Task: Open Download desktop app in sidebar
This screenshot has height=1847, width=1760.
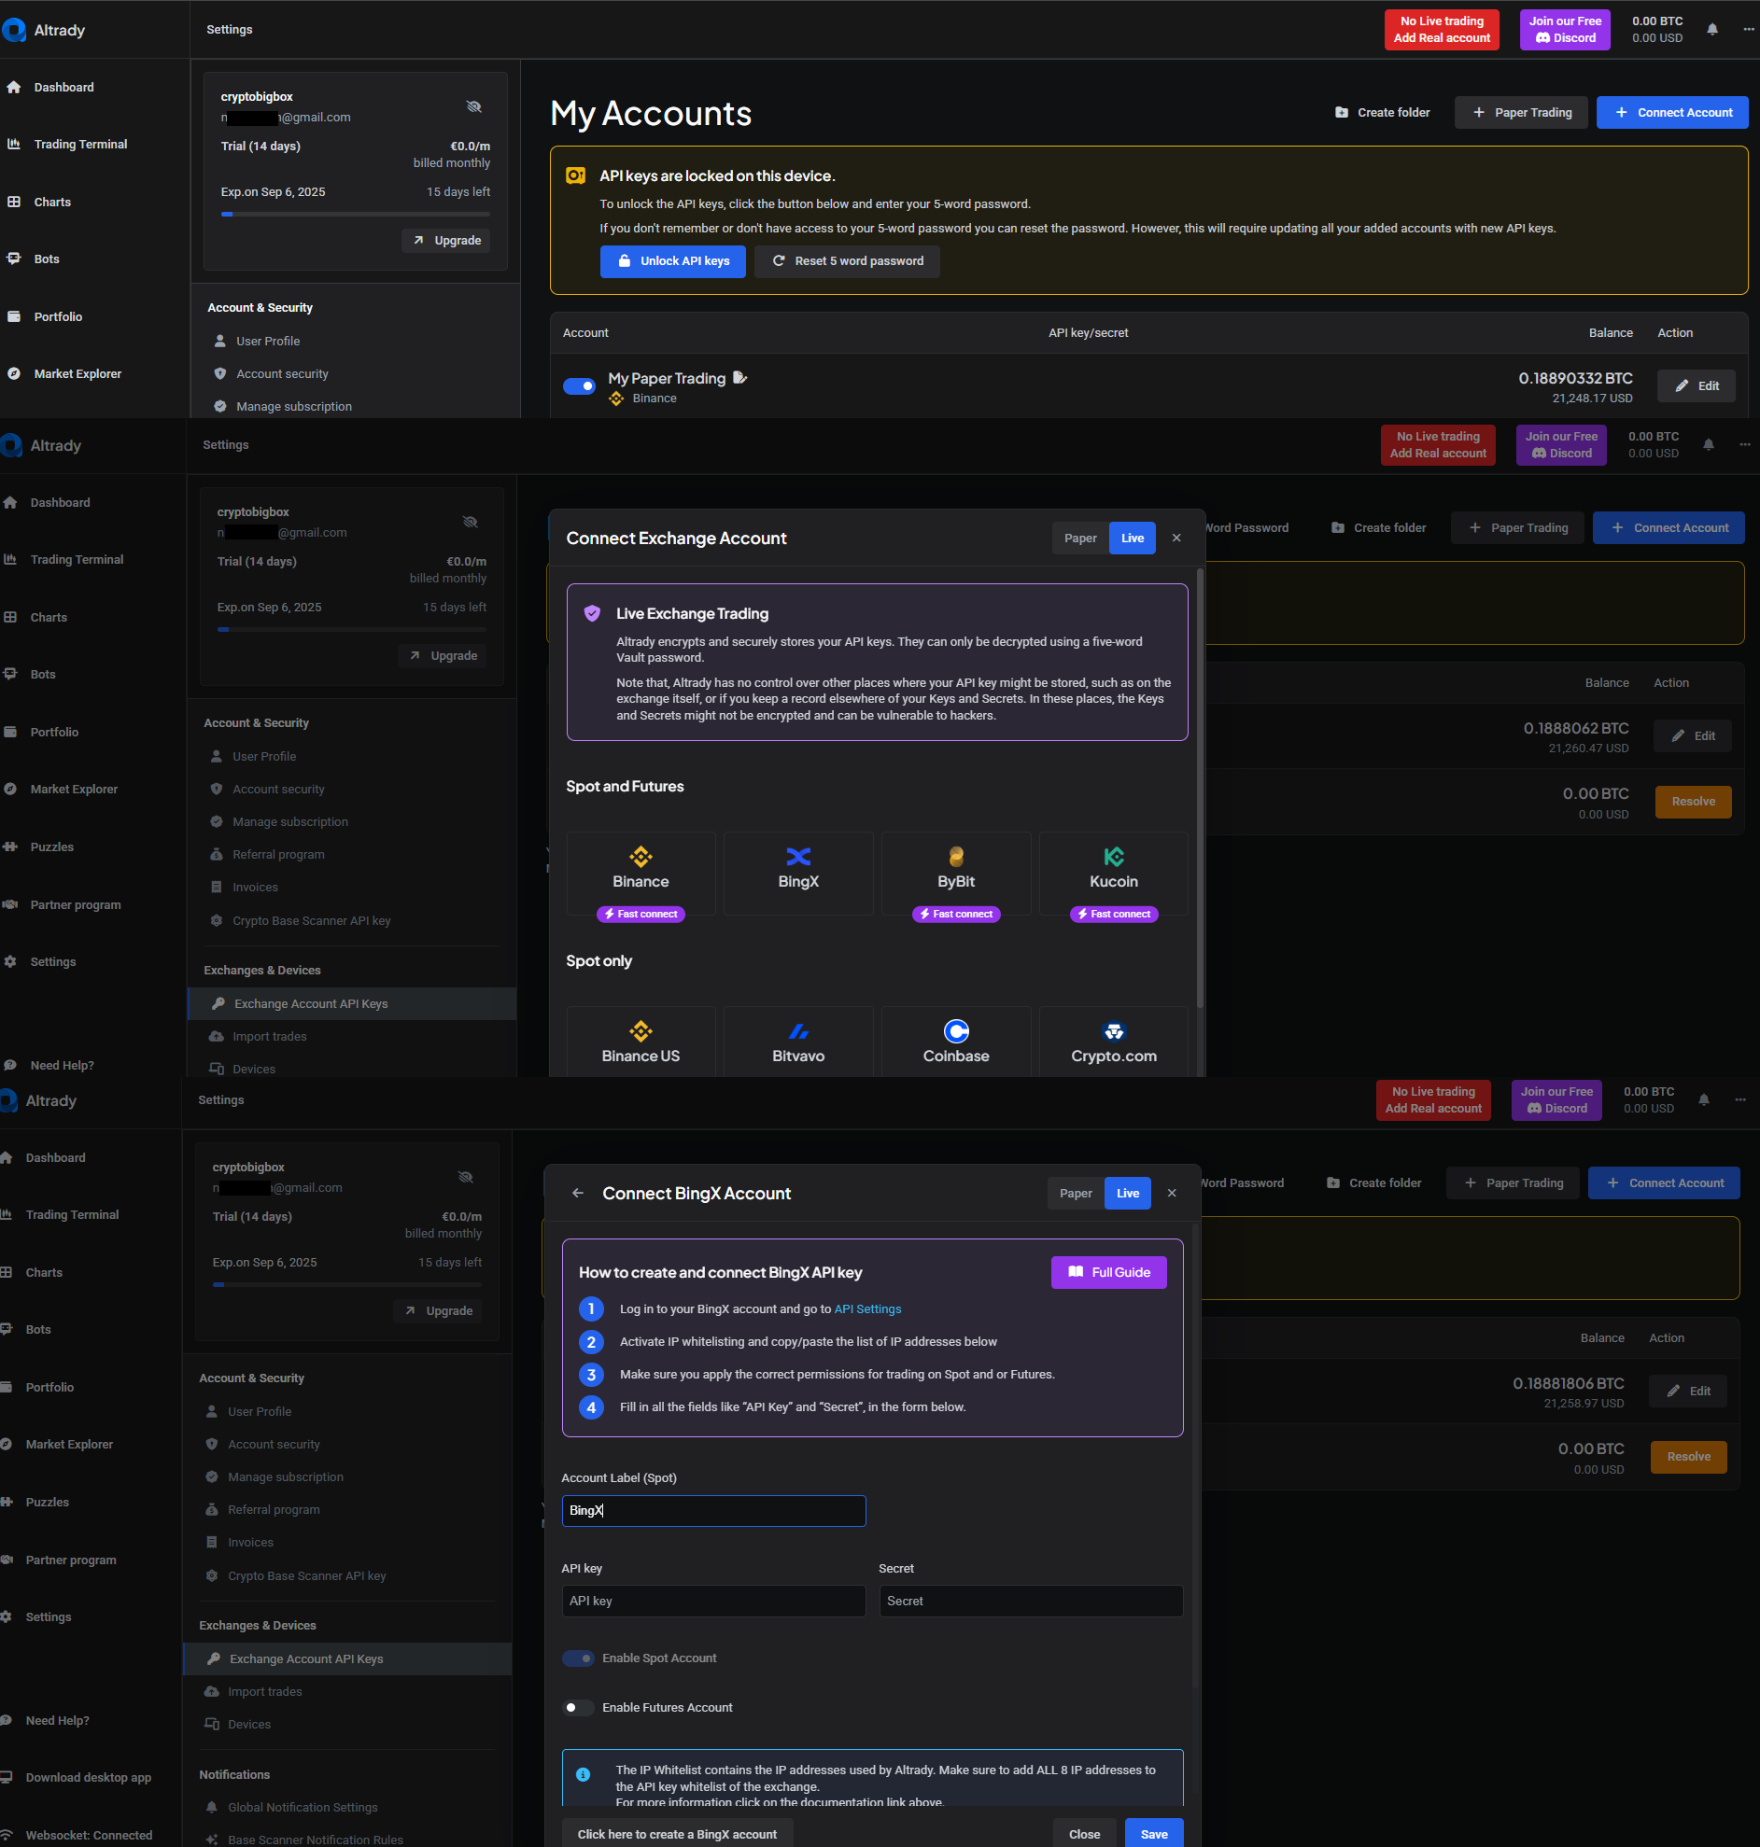Action: 88,1778
